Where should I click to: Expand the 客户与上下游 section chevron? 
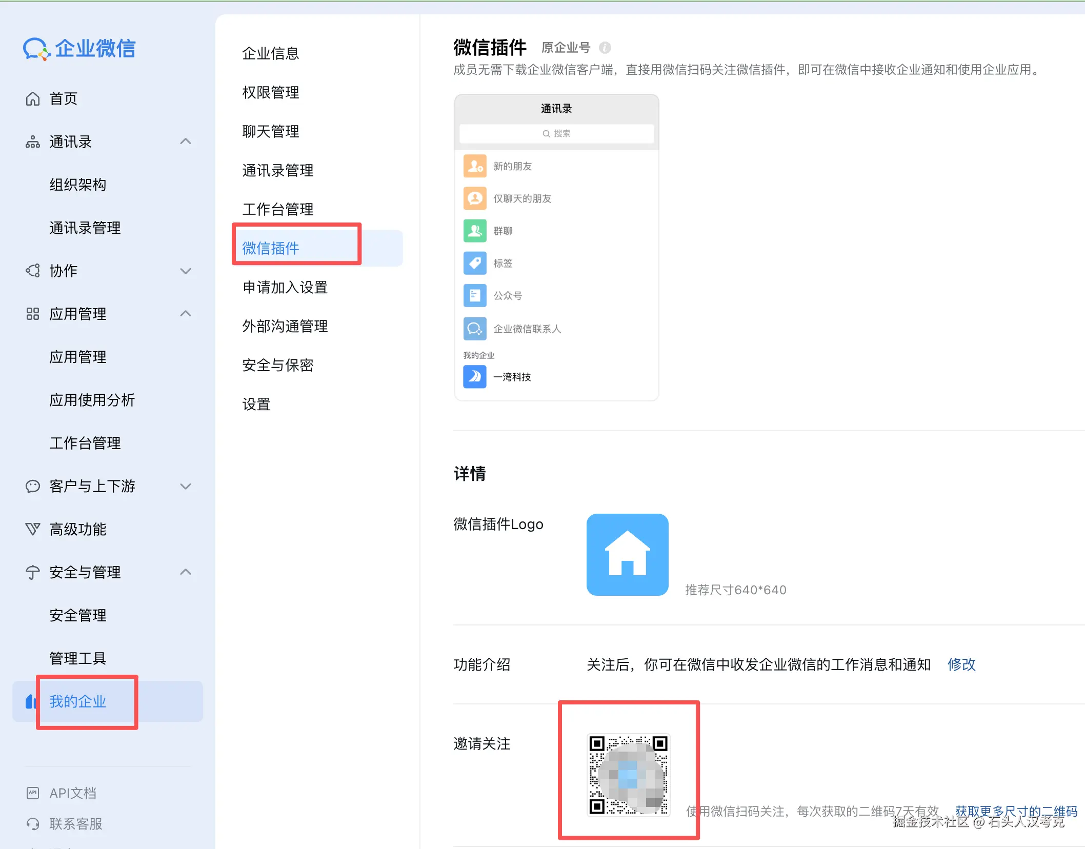(186, 486)
